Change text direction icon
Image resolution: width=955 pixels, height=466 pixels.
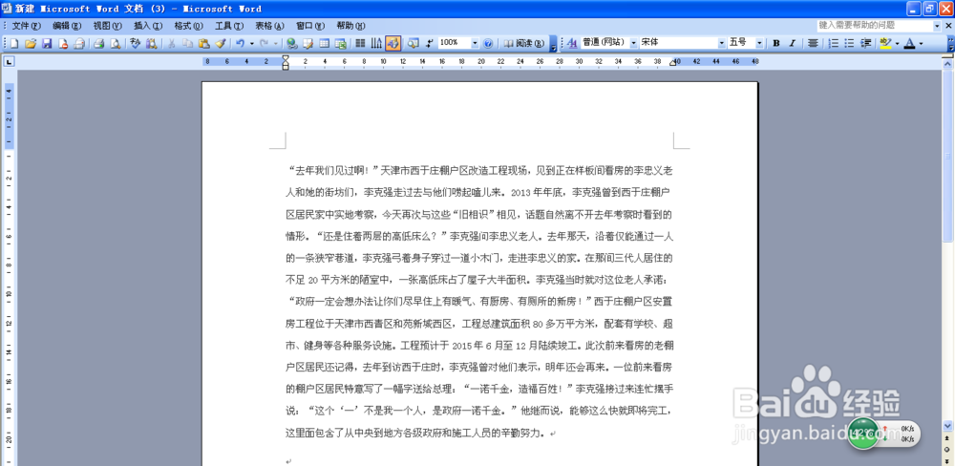pos(376,43)
